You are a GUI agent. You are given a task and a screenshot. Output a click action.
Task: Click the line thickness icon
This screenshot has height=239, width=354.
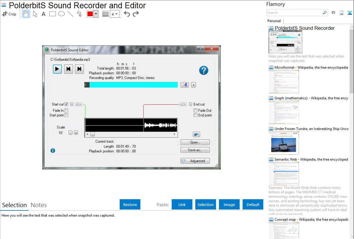[x=105, y=14]
